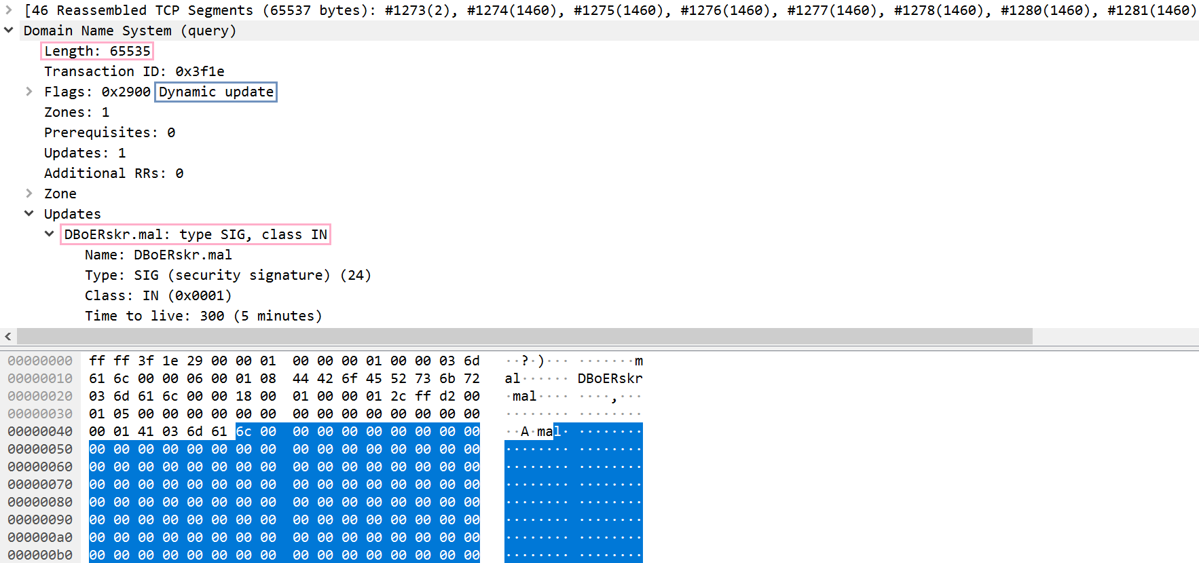Click hex offset 00000090
Viewport: 1199px width, 563px height.
40,520
